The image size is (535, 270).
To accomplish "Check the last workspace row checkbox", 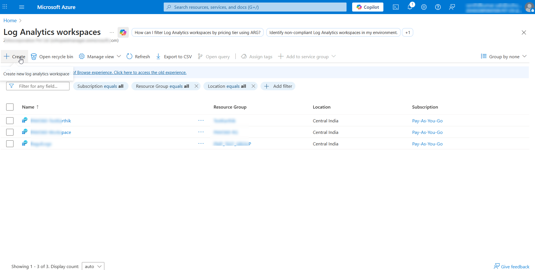I will click(10, 143).
